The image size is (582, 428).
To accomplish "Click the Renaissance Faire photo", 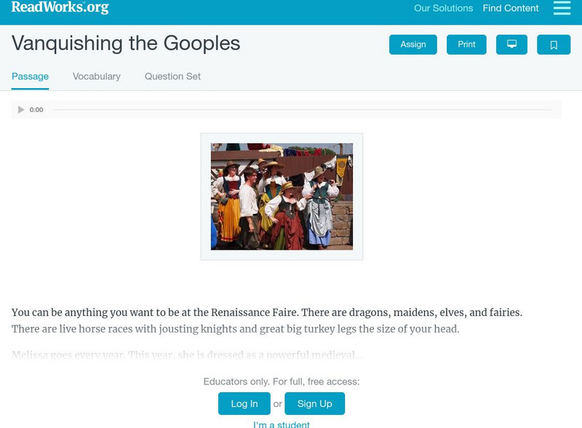I will (x=282, y=197).
